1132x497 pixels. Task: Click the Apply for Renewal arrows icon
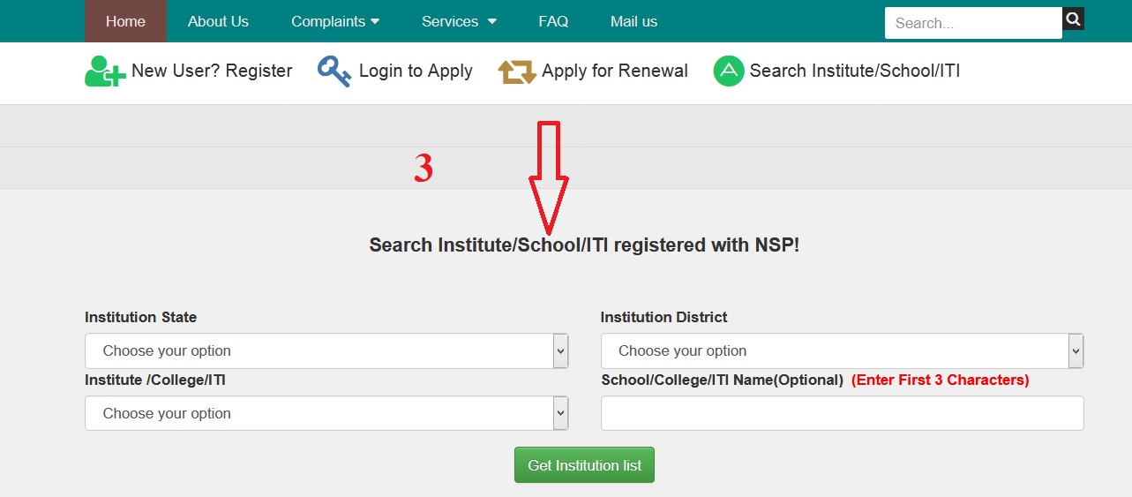click(517, 72)
